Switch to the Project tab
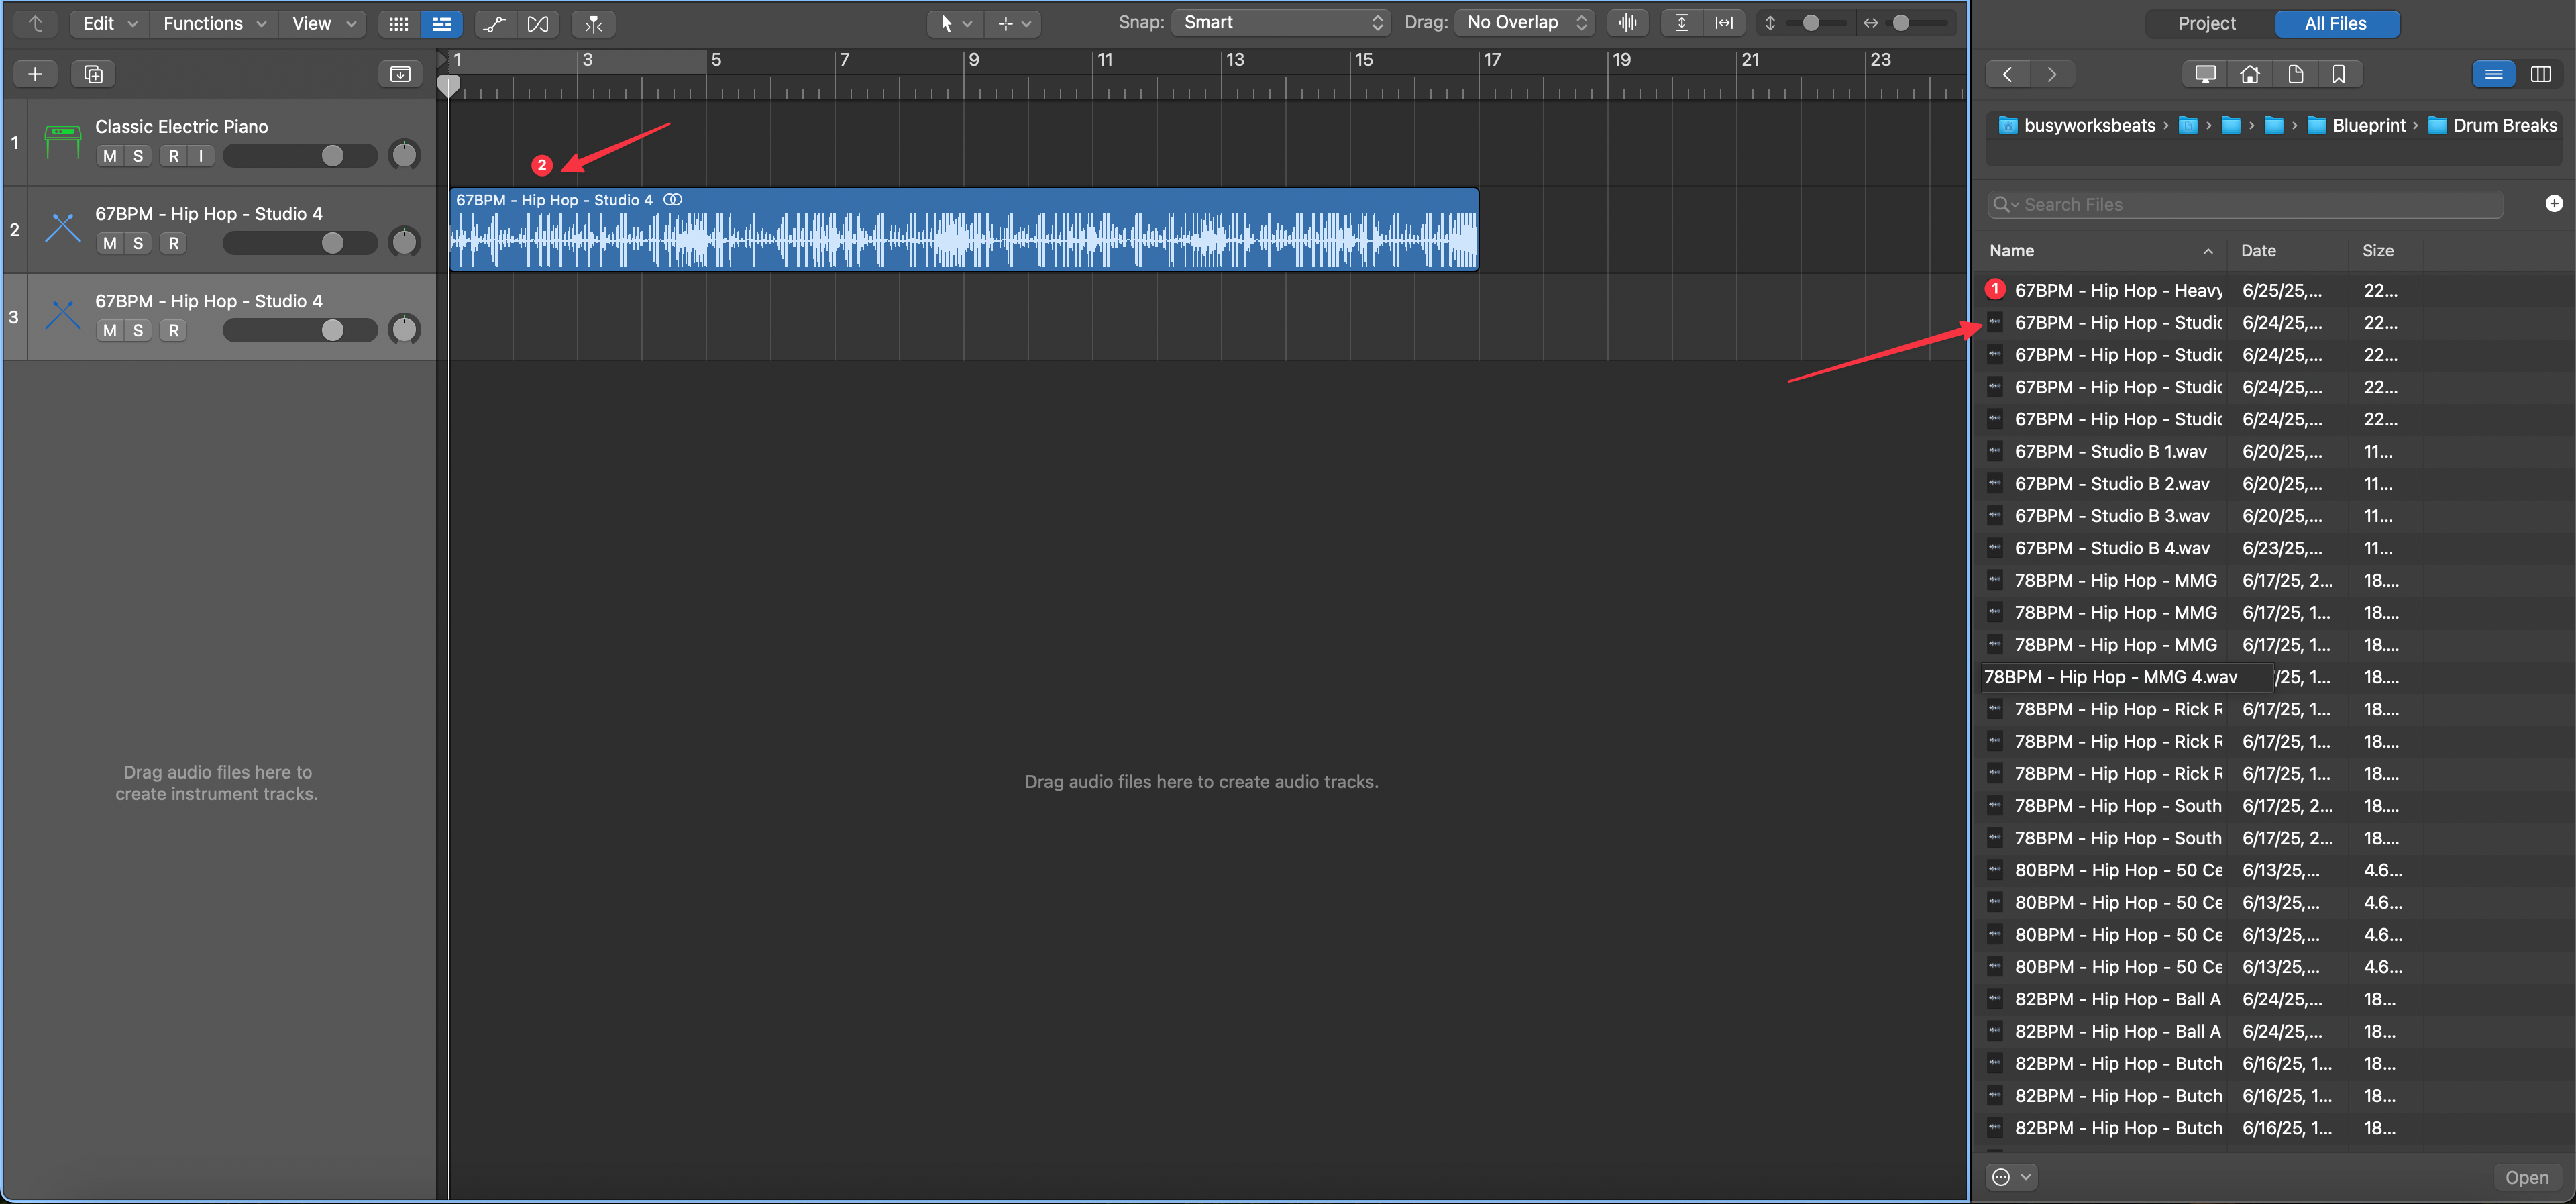This screenshot has width=2576, height=1204. pyautogui.click(x=2207, y=23)
